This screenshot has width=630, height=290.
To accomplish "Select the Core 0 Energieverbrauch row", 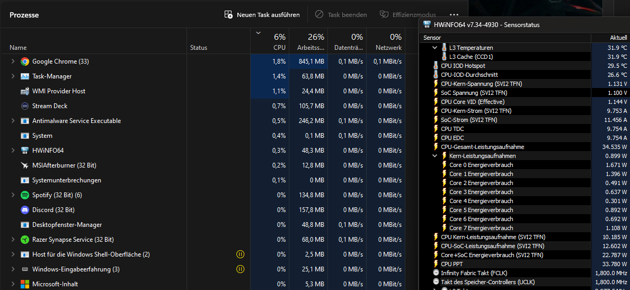I will coord(525,165).
